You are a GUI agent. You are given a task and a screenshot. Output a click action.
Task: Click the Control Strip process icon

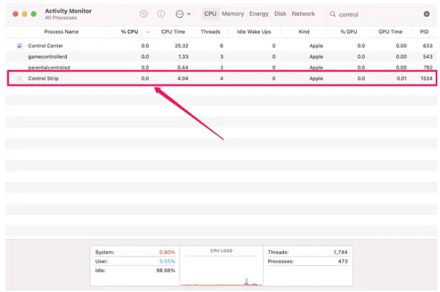[x=20, y=78]
